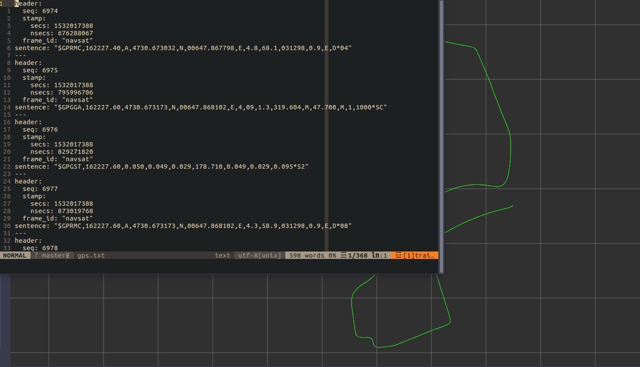Viewport: 640px width, 367px height.
Task: Click 'secs: 1532017388' on relative line 11
Action: (x=61, y=85)
